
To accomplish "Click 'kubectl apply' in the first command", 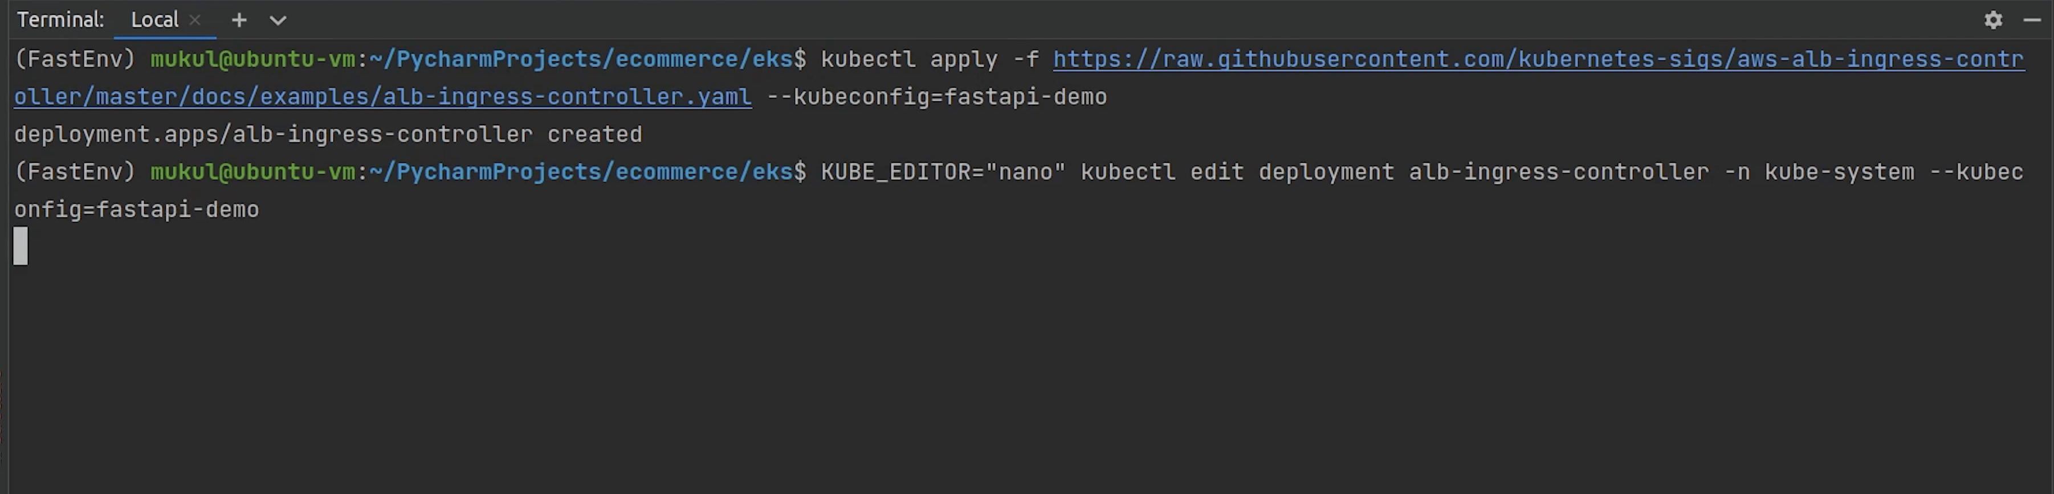I will coord(909,59).
